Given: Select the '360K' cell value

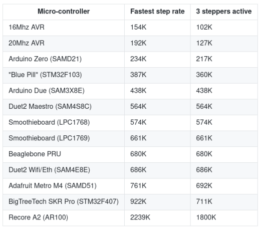Looking at the screenshot, I should click(x=204, y=75).
